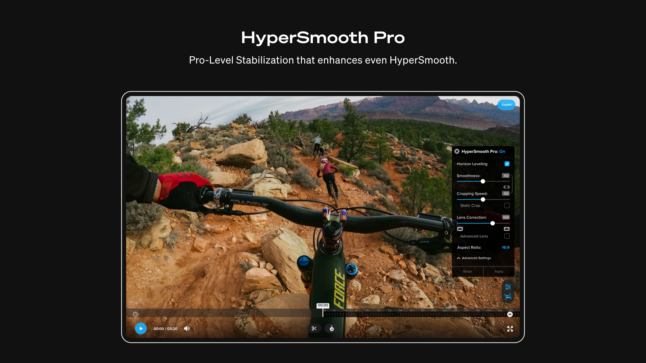Enter fullscreen mode
Screen dimensions: 646x363
click(510, 328)
